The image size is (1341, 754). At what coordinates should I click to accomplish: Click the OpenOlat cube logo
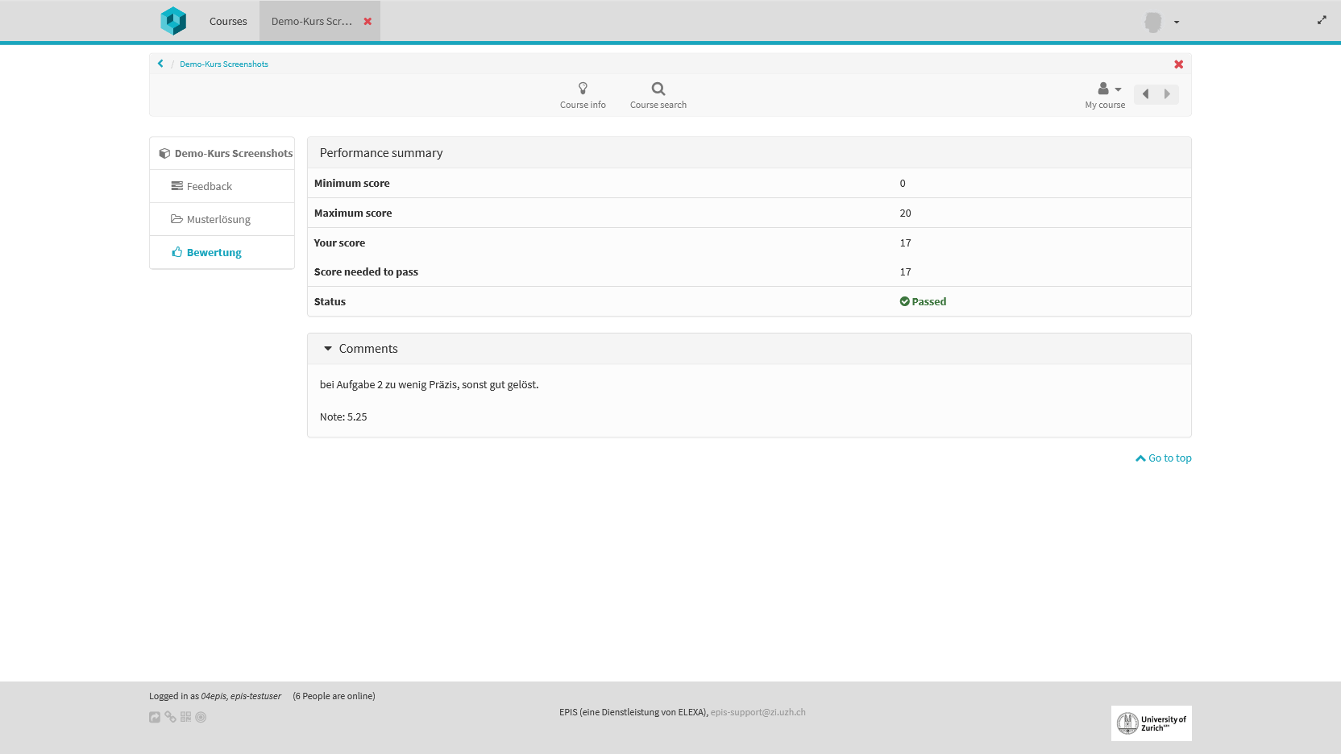173,21
